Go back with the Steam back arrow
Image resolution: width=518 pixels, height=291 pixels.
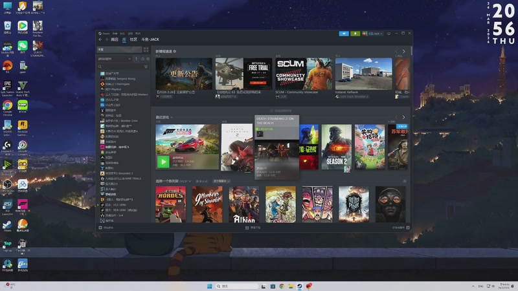(x=100, y=39)
